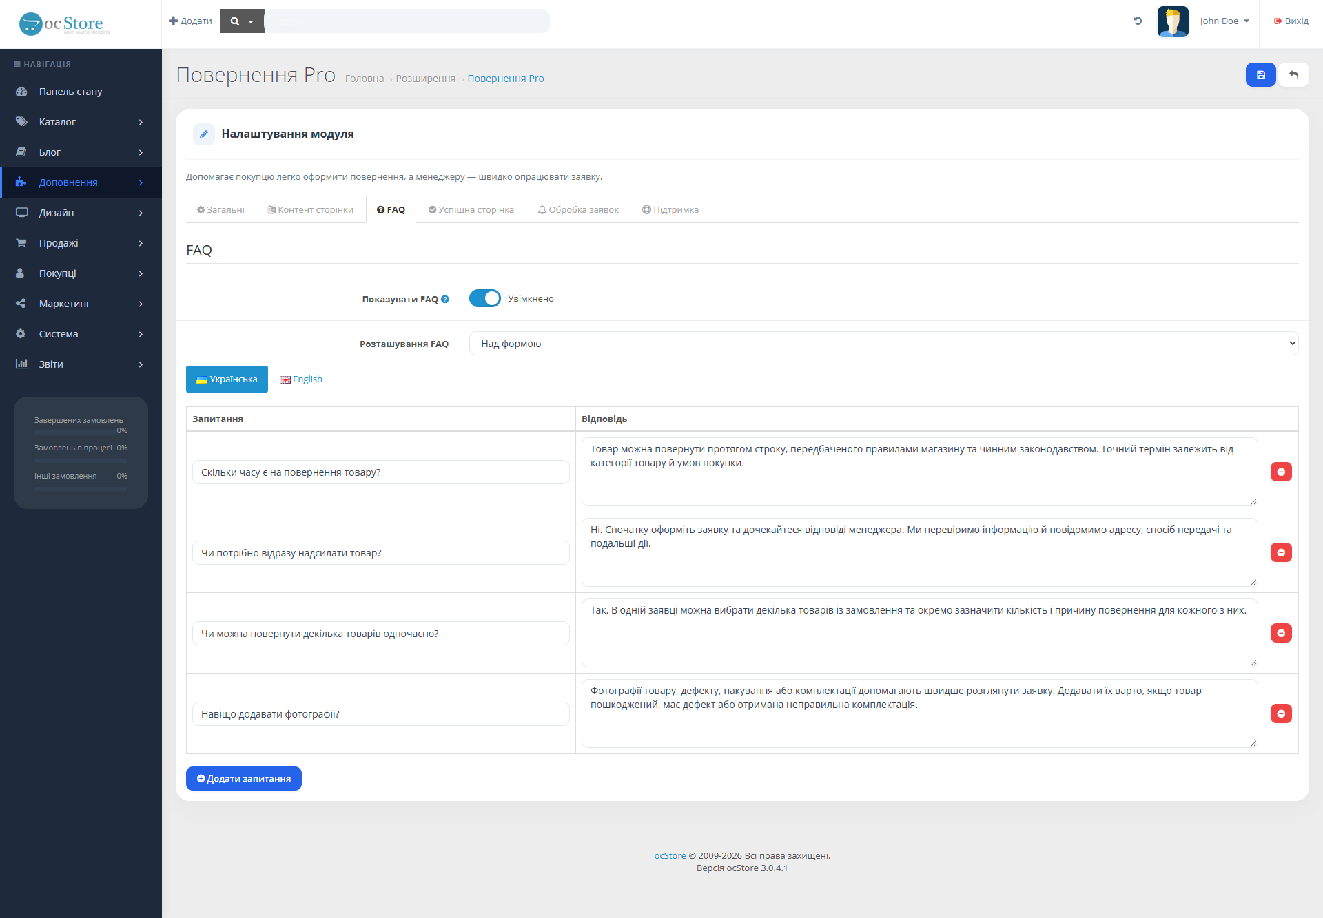This screenshot has height=918, width=1323.
Task: Click the Система gear icon in sidebar
Action: pyautogui.click(x=21, y=334)
